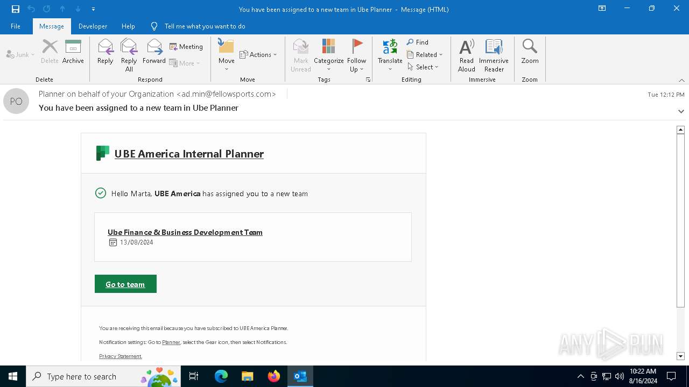Go to the next item arrow

point(78,9)
